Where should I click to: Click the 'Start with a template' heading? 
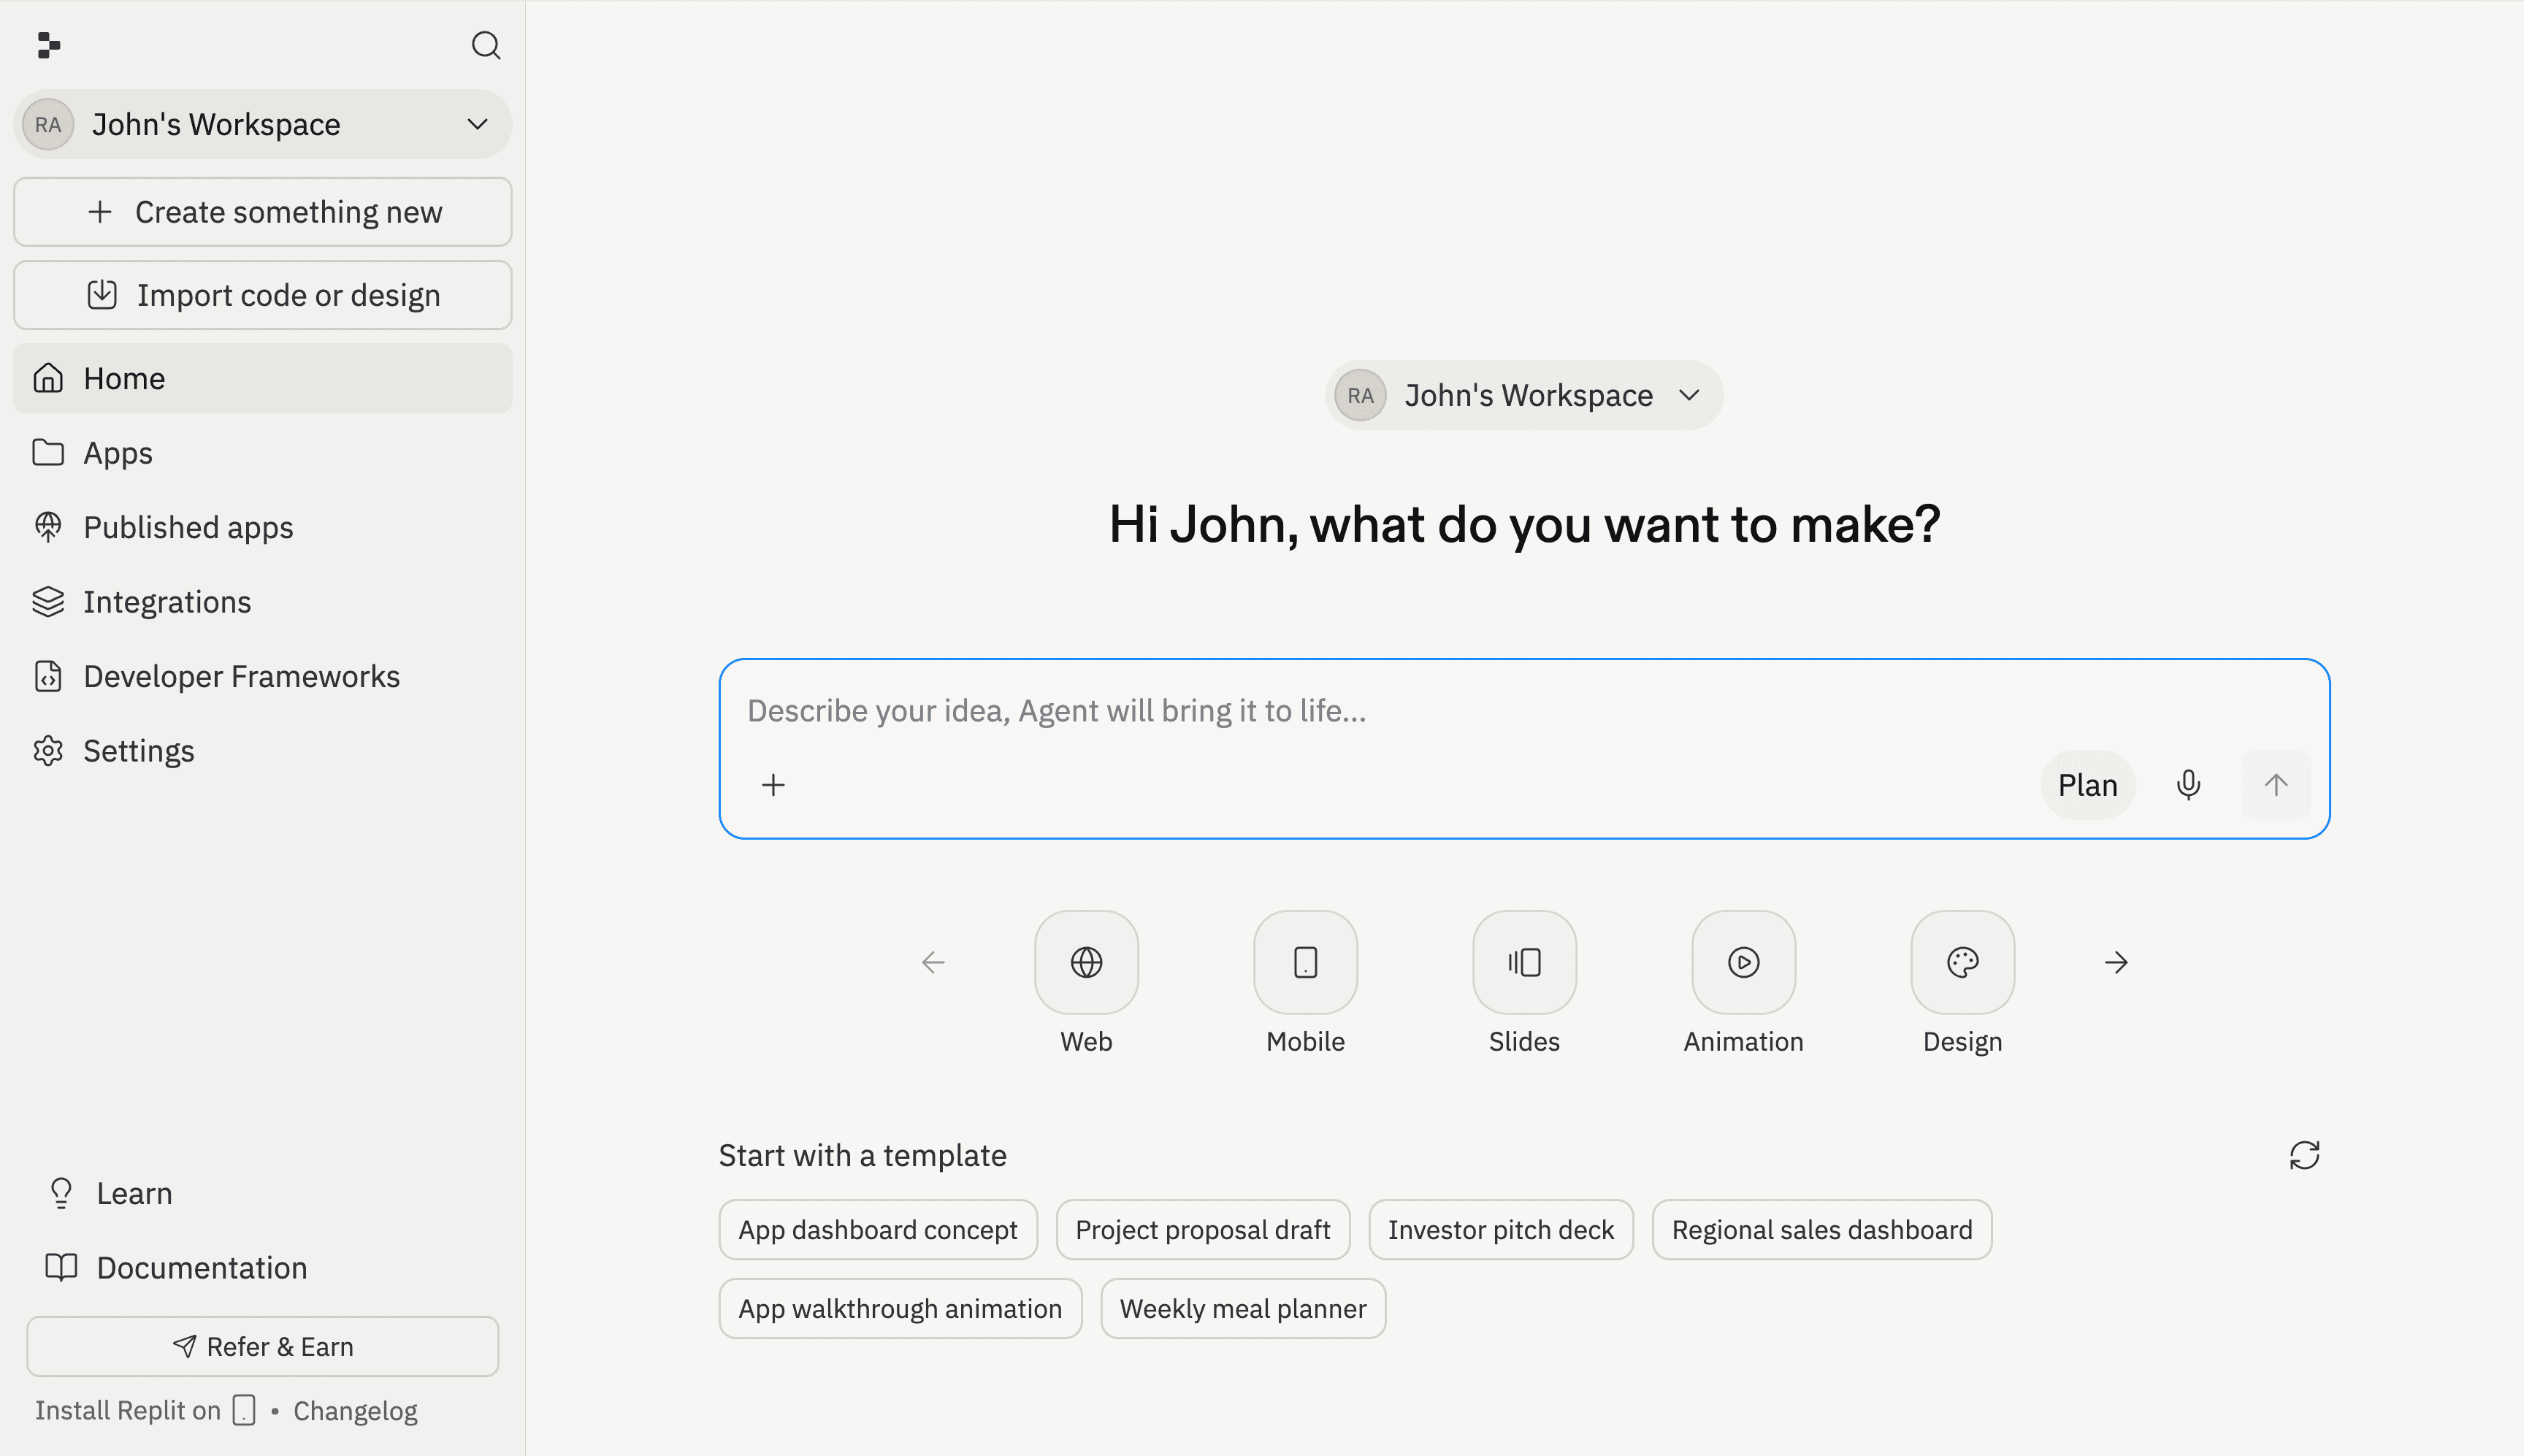863,1155
